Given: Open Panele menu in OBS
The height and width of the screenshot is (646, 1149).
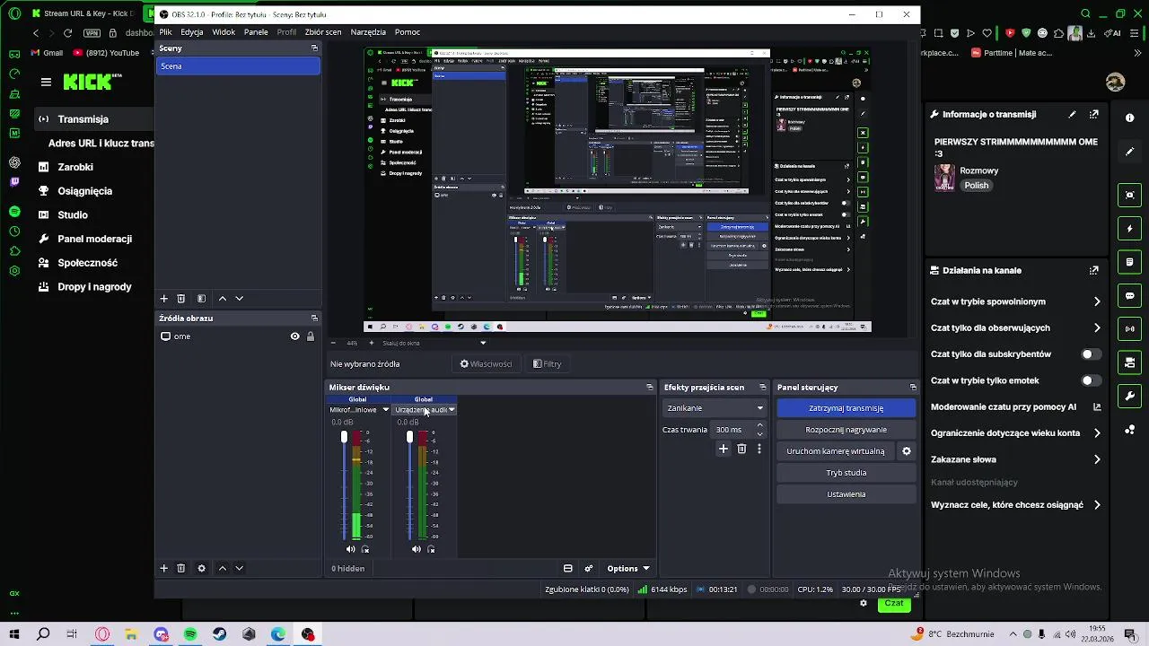Looking at the screenshot, I should [256, 32].
